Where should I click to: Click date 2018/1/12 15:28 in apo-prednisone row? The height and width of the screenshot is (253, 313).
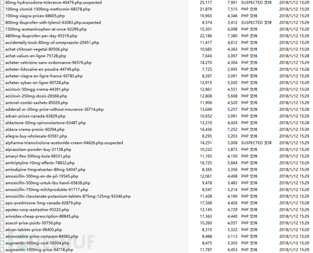(x=294, y=203)
